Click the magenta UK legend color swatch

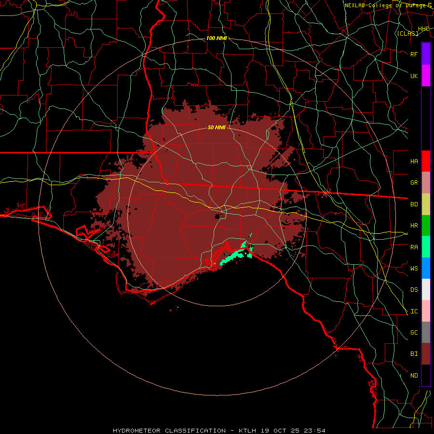[x=426, y=76]
